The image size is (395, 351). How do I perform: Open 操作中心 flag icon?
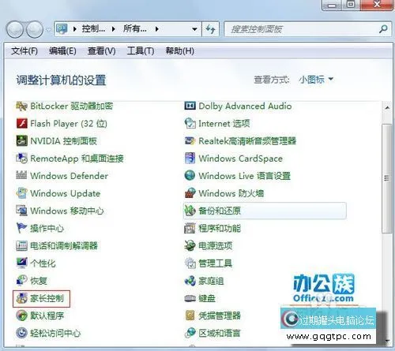pyautogui.click(x=21, y=228)
